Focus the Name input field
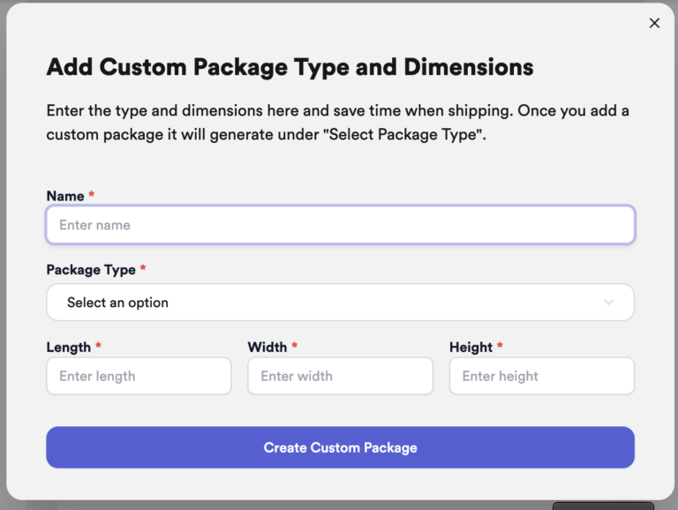Viewport: 678px width, 510px height. [x=340, y=225]
